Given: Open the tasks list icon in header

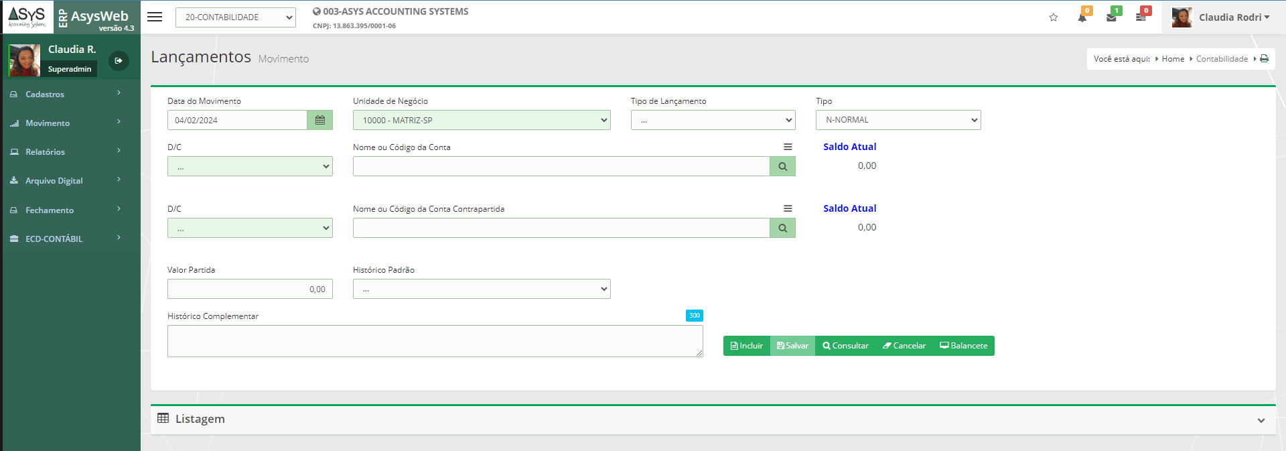Looking at the screenshot, I should [x=1141, y=17].
